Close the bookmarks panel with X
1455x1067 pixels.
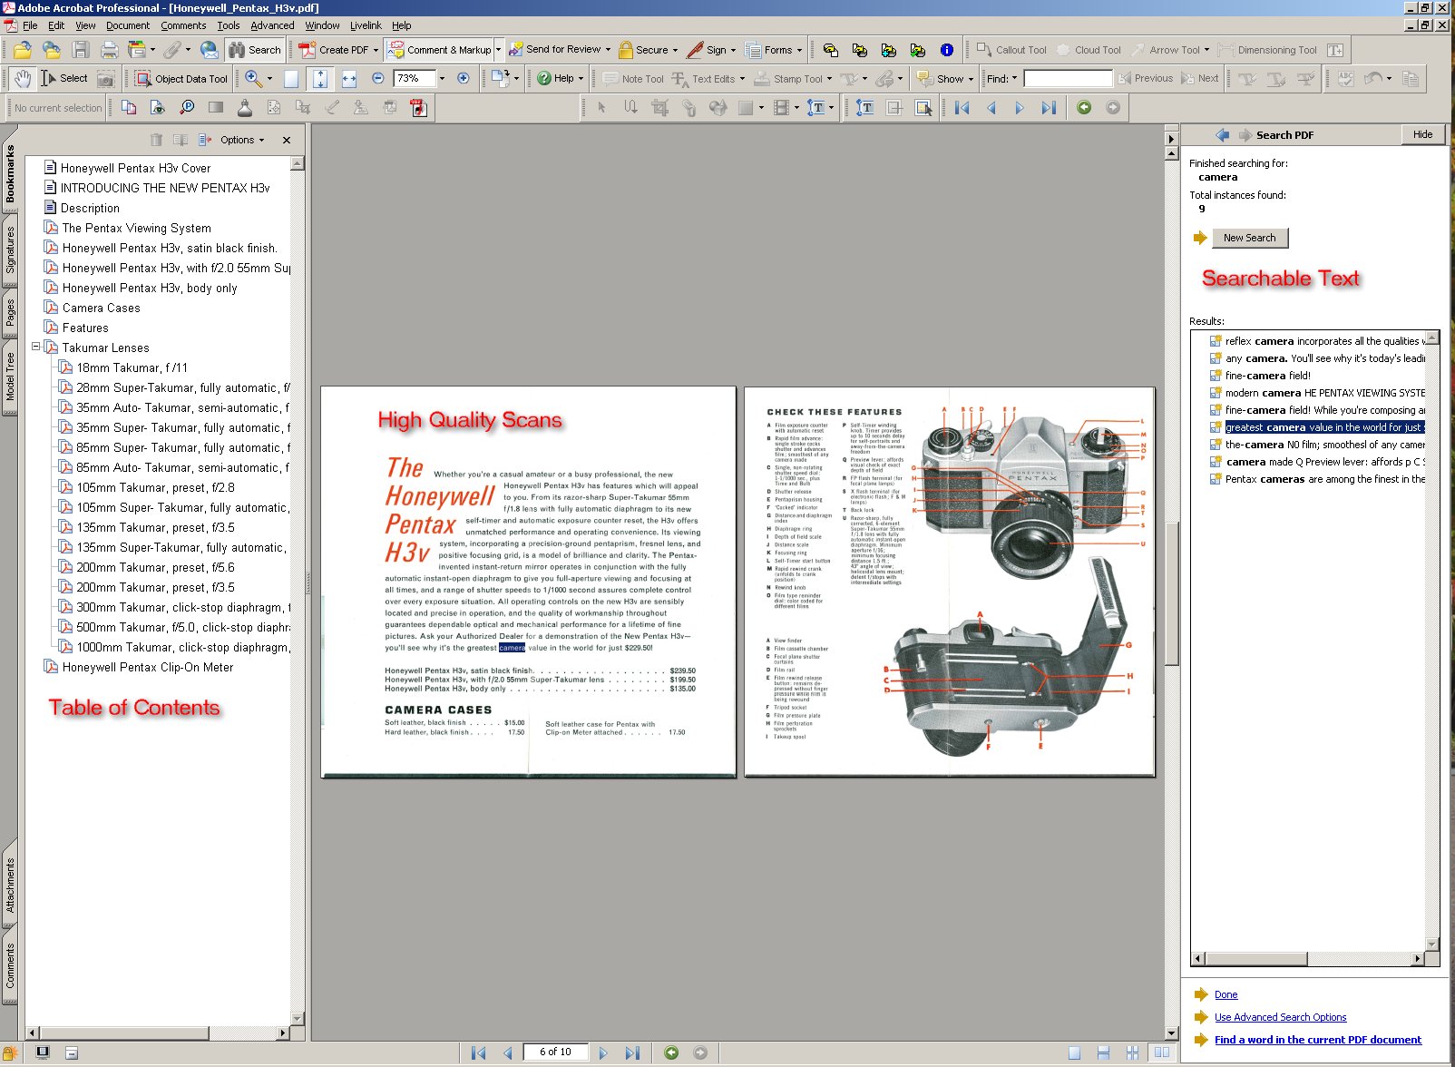287,140
